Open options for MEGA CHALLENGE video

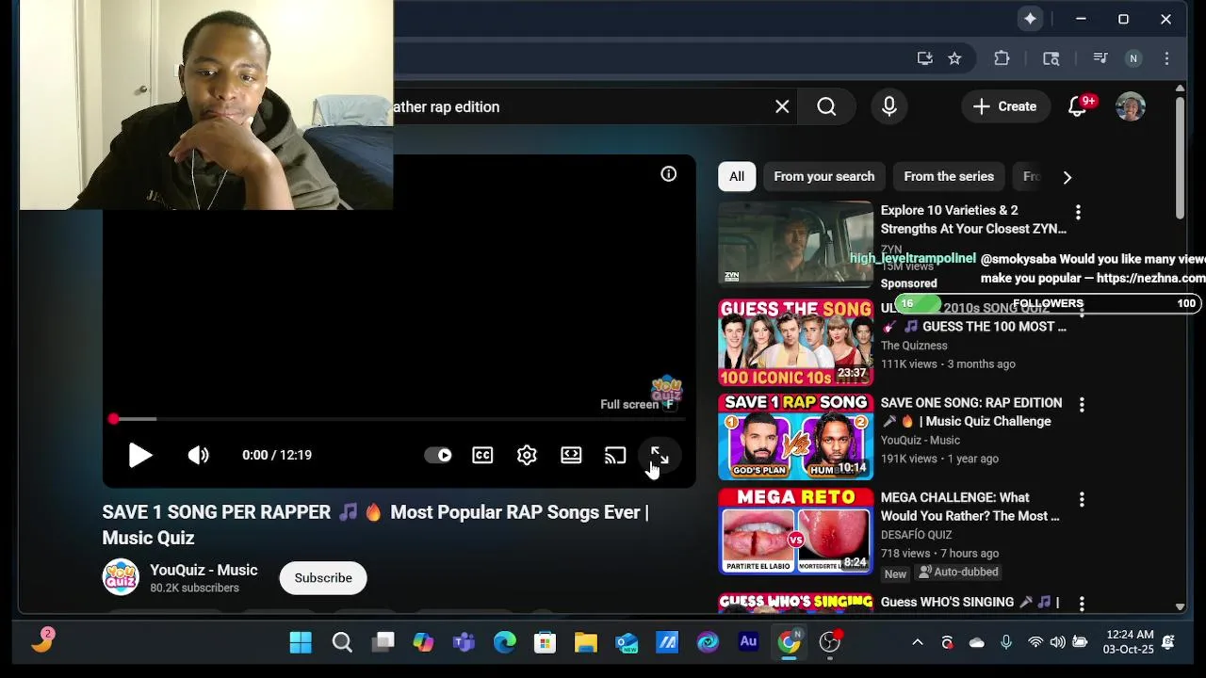[x=1082, y=499]
